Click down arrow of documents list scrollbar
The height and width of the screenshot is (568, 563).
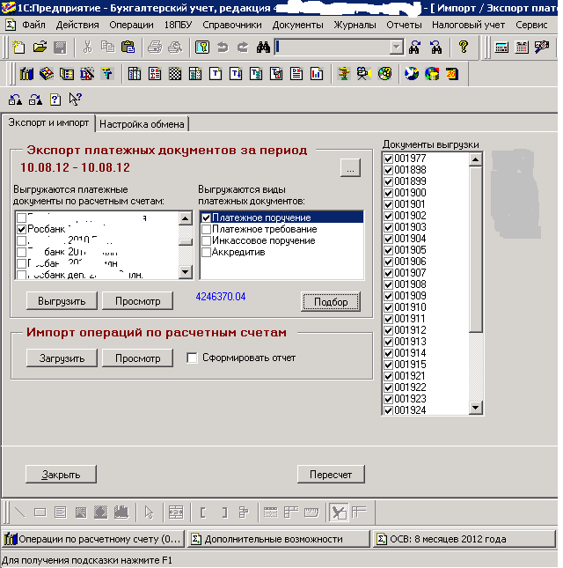coord(475,408)
